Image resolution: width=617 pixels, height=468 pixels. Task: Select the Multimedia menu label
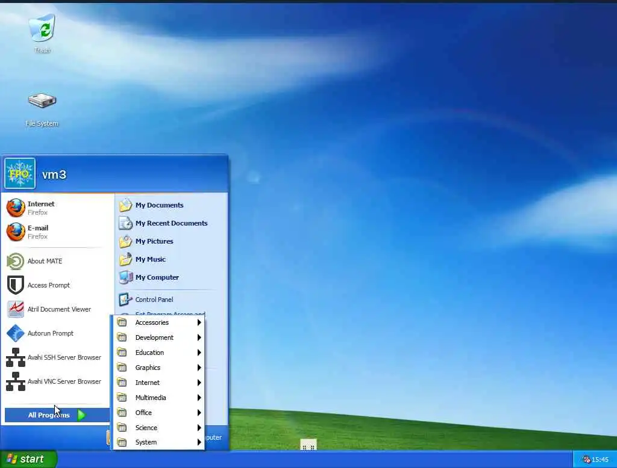[x=151, y=398]
